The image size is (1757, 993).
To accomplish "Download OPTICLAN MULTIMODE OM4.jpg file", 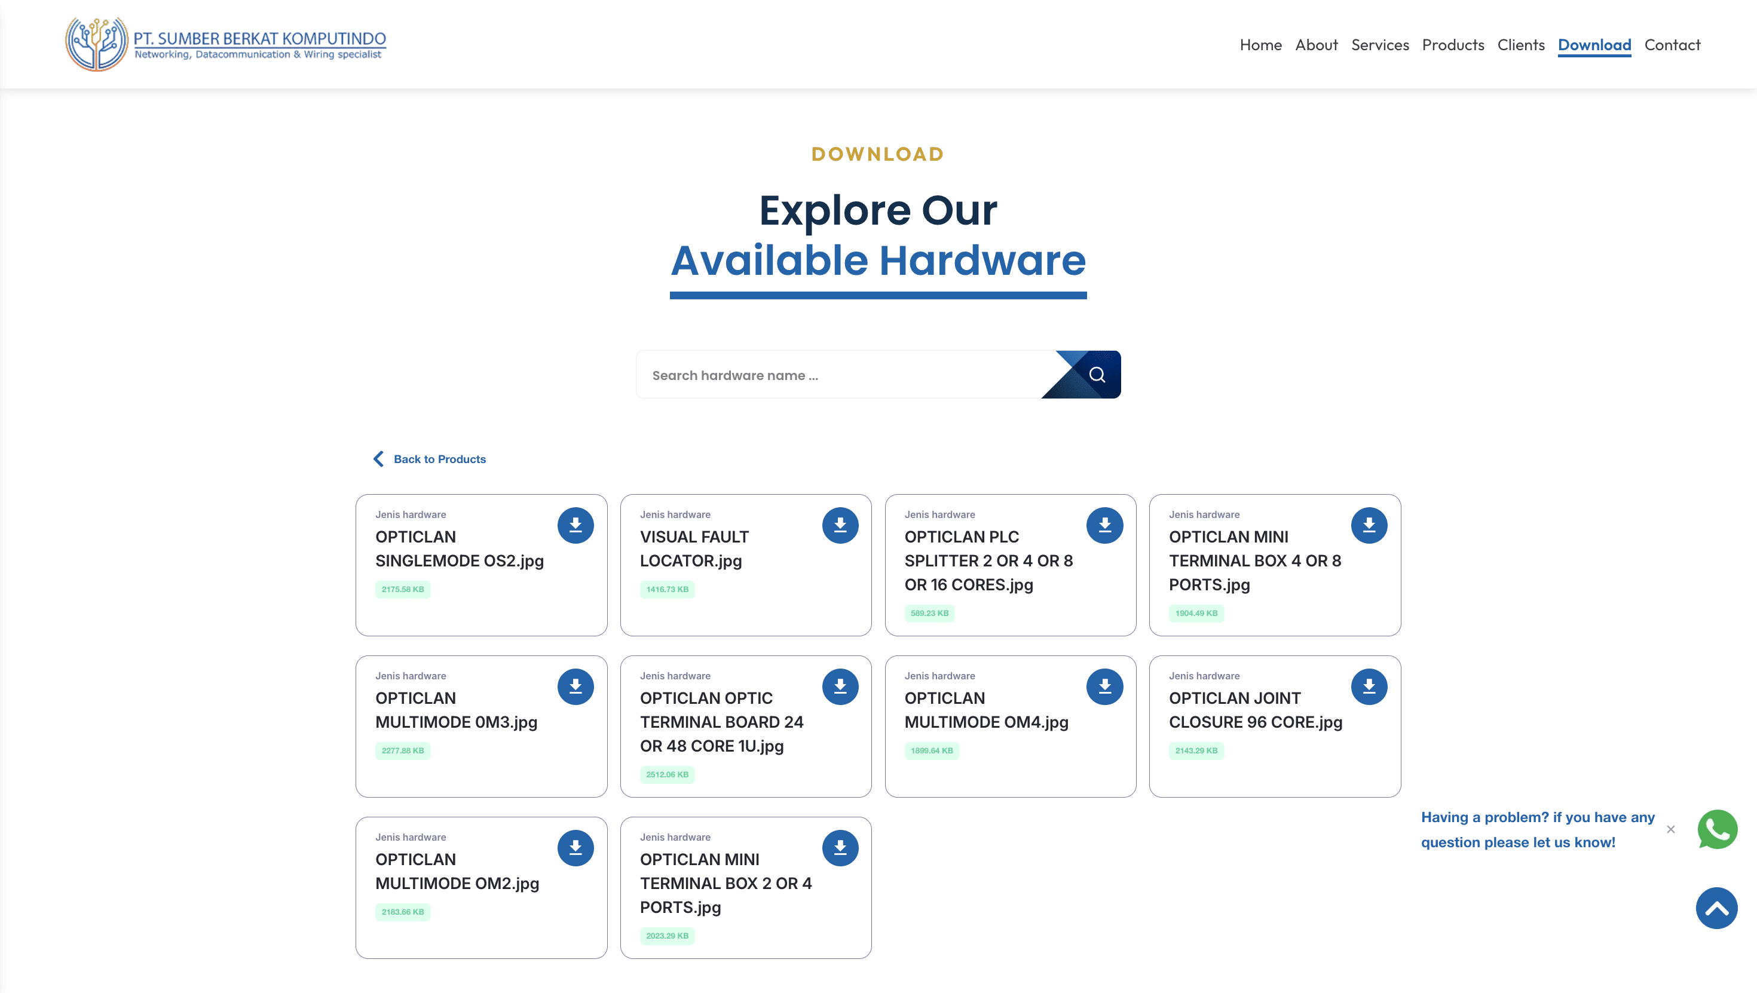I will tap(1104, 686).
